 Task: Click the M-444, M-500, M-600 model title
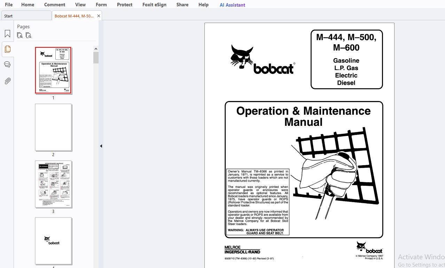[x=346, y=42]
